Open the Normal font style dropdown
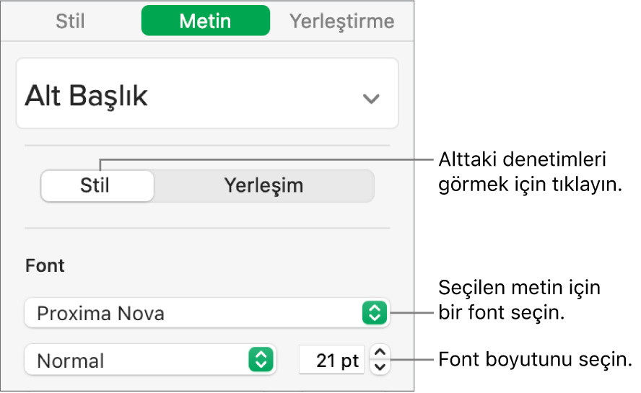This screenshot has width=641, height=393. tap(150, 360)
